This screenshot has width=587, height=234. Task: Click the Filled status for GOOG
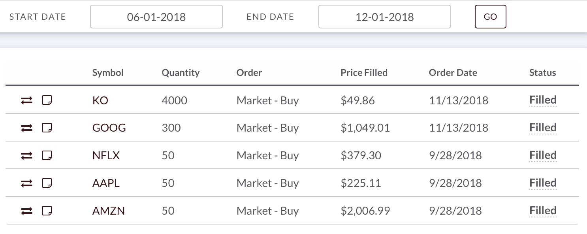543,128
